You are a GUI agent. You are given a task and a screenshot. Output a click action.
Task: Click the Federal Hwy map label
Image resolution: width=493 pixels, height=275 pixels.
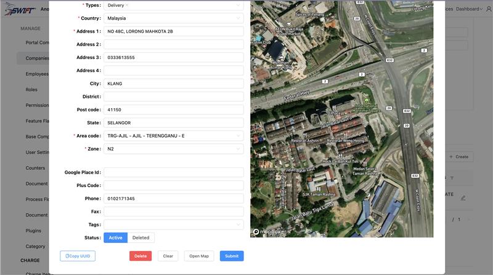[296, 95]
